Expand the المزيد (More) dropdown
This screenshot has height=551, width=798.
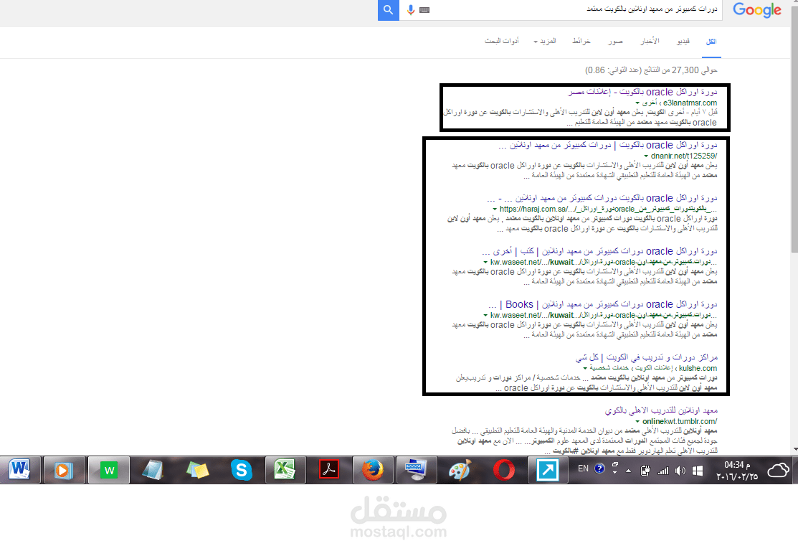tap(545, 41)
